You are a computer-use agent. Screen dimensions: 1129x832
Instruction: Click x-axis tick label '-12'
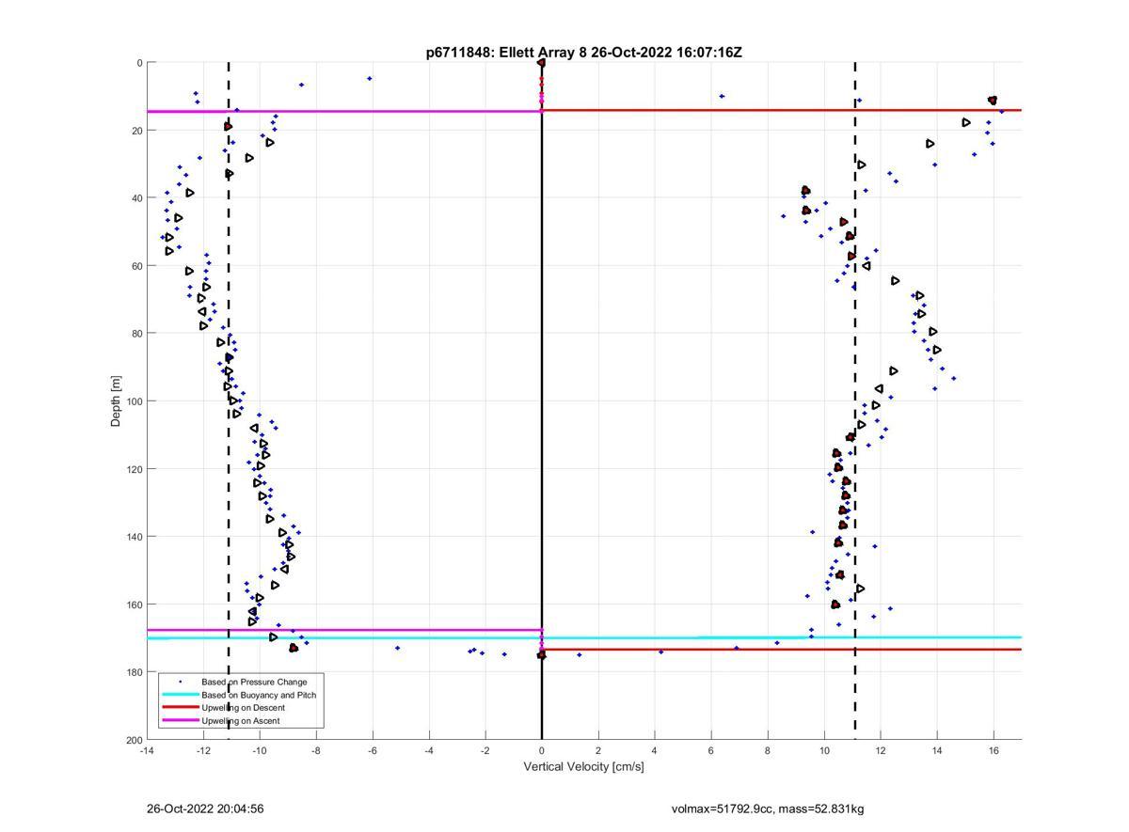(203, 750)
